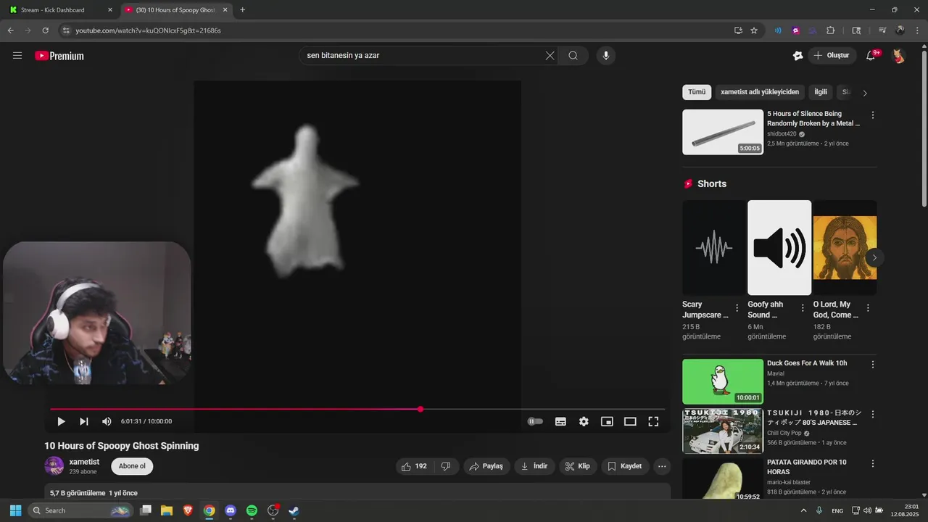Clear the search box text with X
The height and width of the screenshot is (522, 928).
[x=550, y=56]
